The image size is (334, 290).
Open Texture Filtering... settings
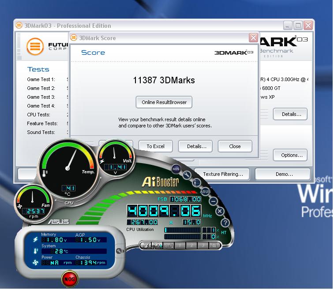223,174
